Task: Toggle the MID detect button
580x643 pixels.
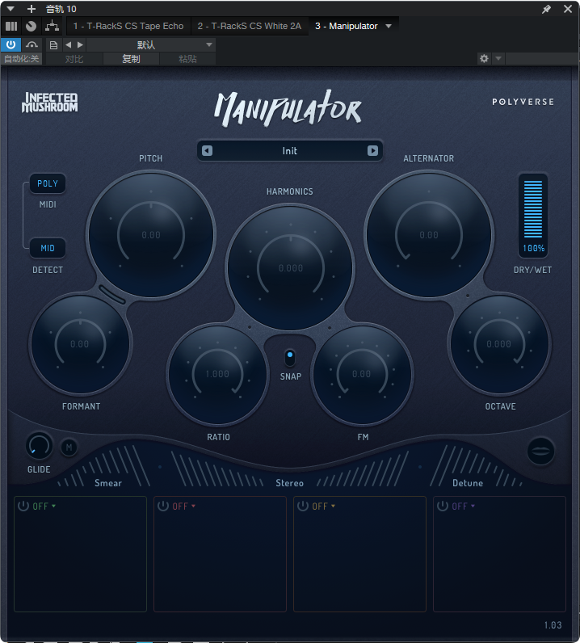Action: point(48,248)
